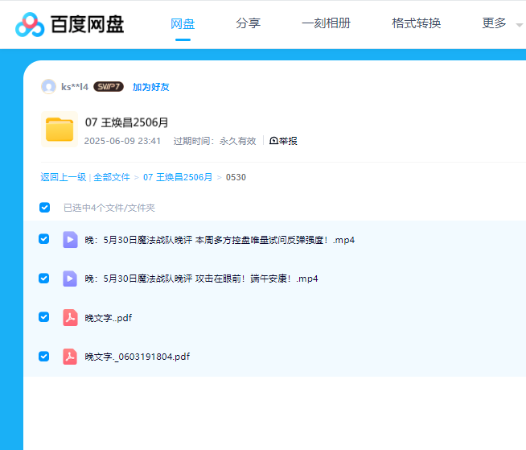Viewport: 526px width, 450px height.
Task: Toggle the select-all checkbox in the header
Action: 45,208
